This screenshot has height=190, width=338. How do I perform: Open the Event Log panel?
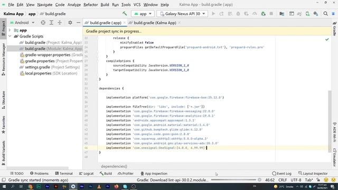pyautogui.click(x=281, y=174)
